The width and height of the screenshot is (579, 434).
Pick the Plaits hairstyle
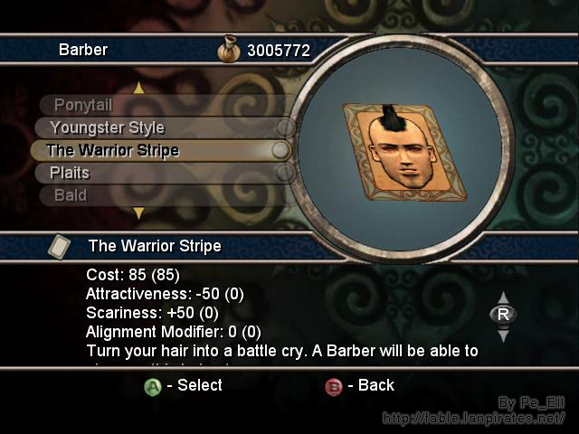click(x=165, y=173)
